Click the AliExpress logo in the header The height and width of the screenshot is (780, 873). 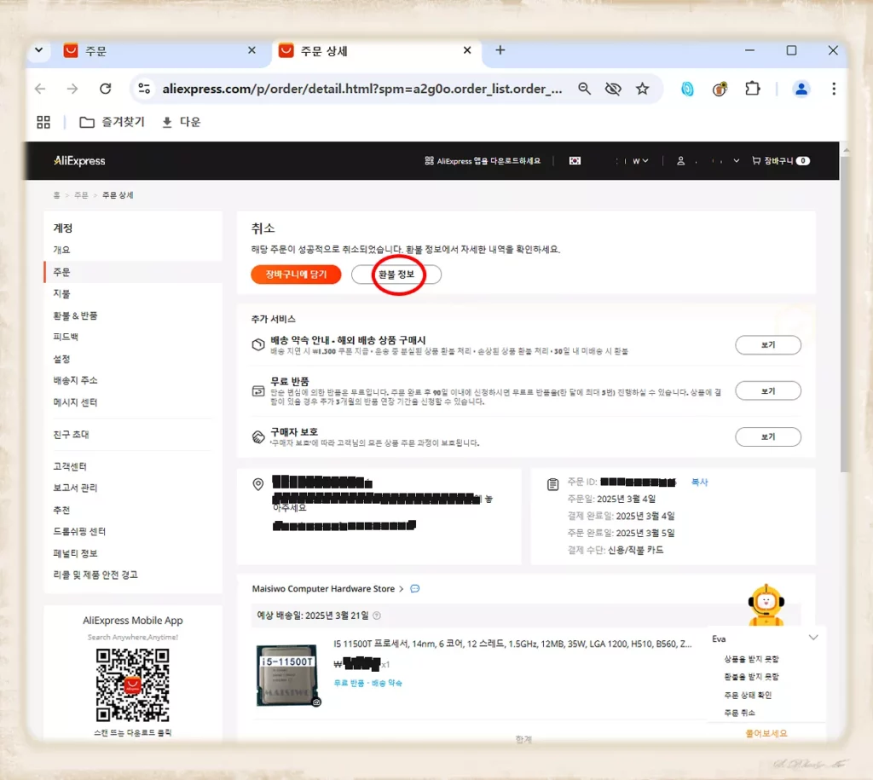(x=78, y=161)
